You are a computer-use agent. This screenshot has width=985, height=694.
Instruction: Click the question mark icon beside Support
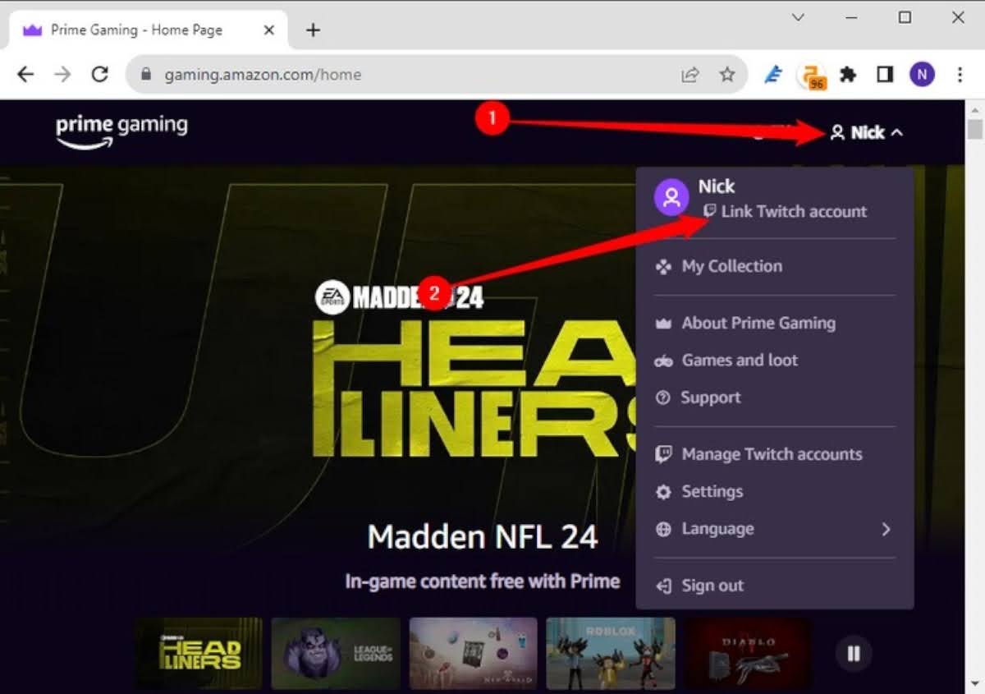663,398
